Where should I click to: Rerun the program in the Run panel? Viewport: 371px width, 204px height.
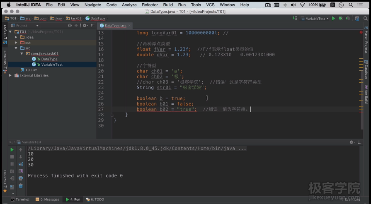[x=12, y=150]
